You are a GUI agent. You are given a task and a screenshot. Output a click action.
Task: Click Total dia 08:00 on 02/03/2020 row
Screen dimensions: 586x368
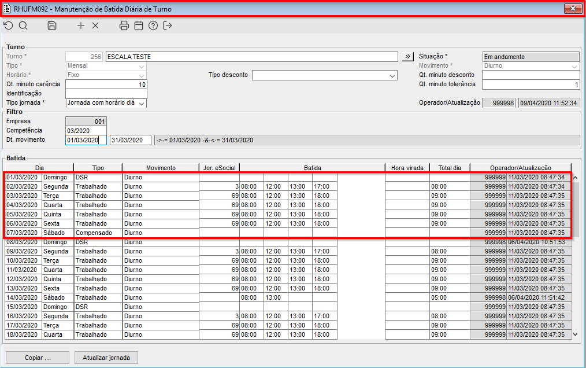450,186
